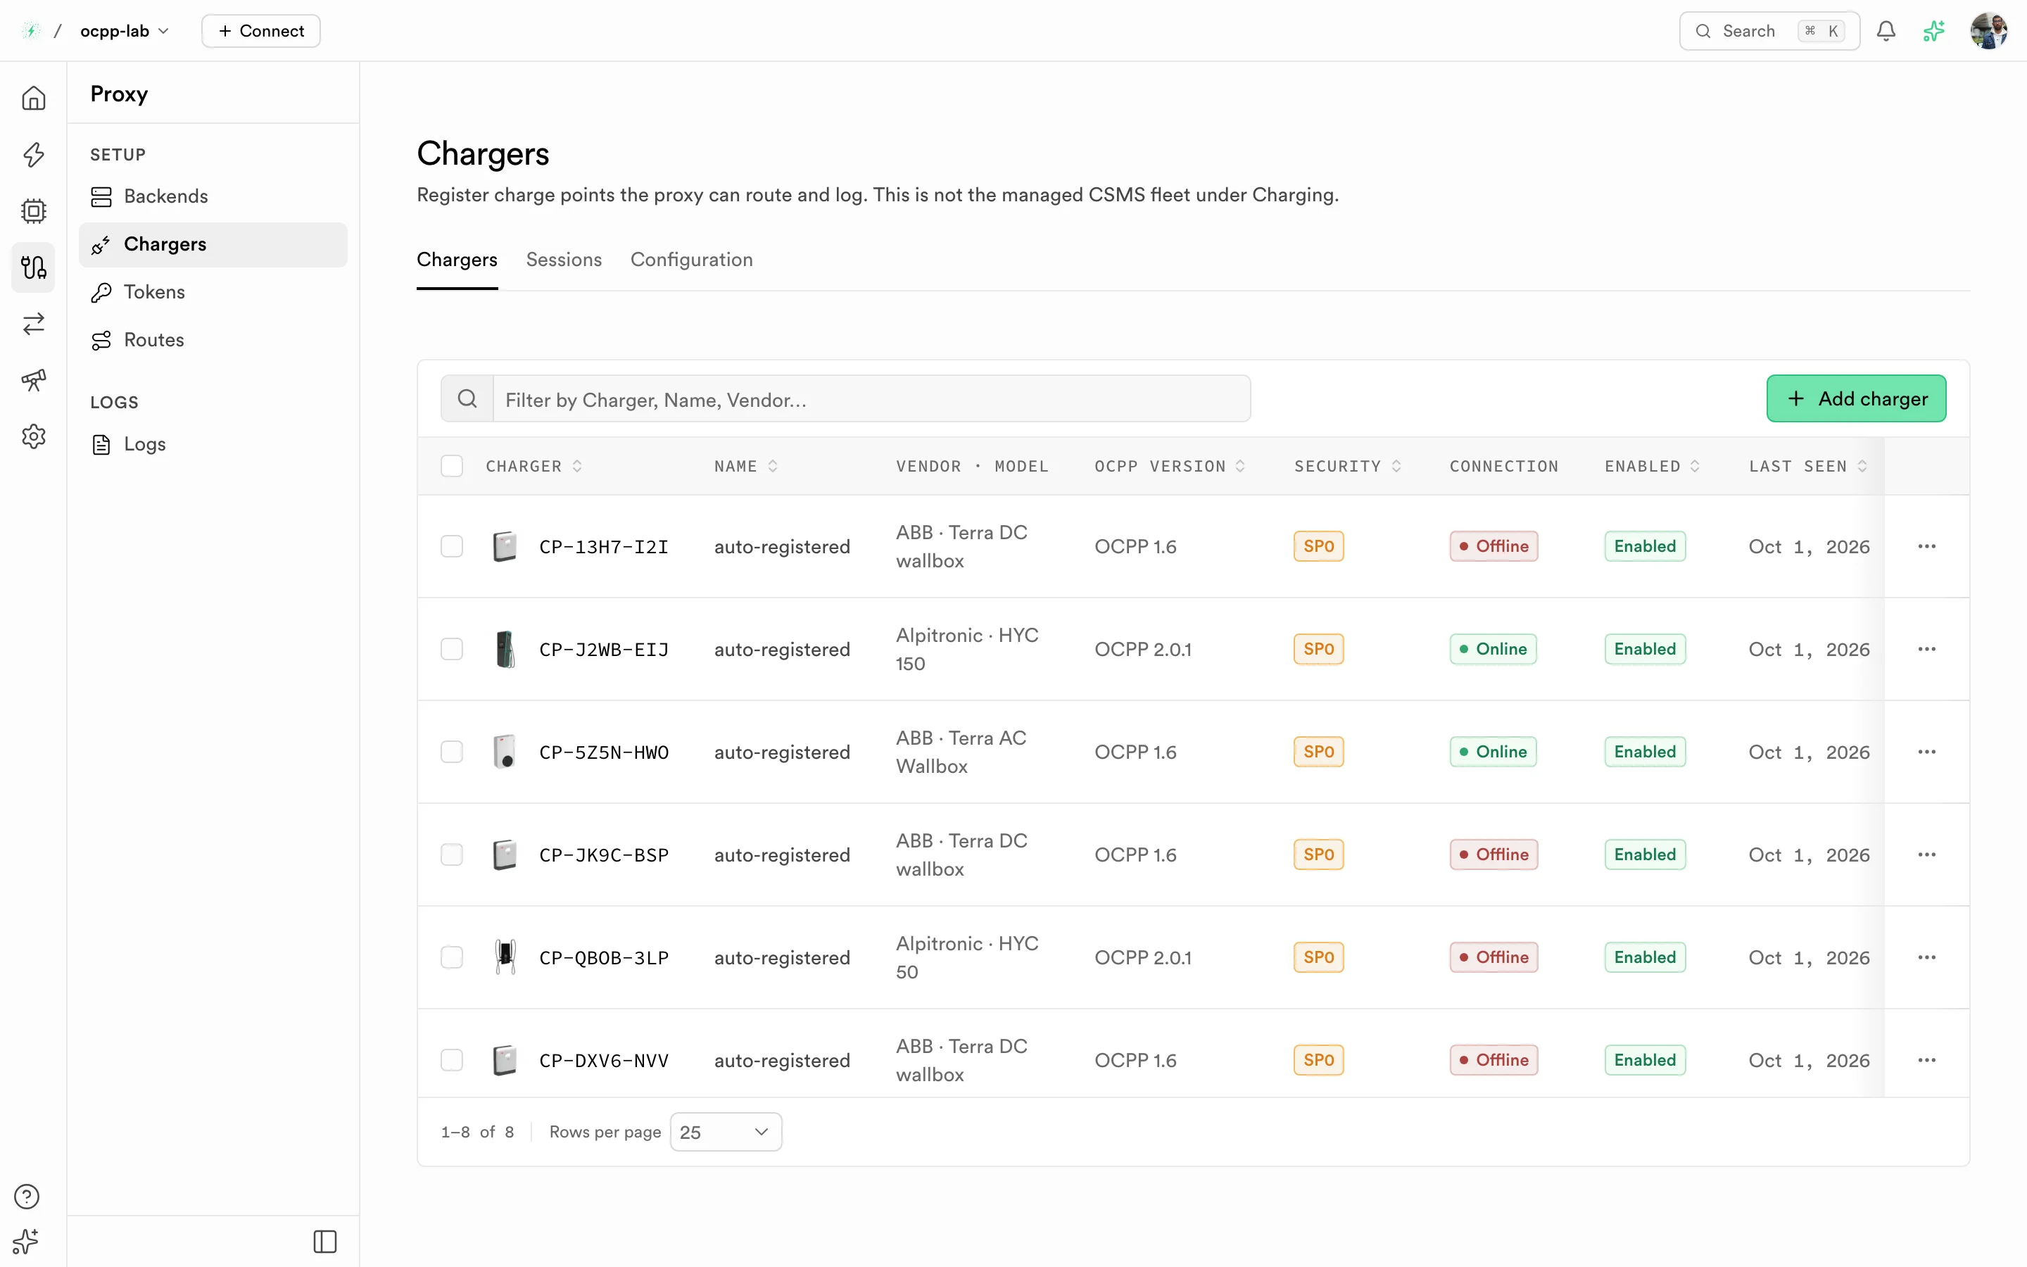Image resolution: width=2027 pixels, height=1267 pixels.
Task: Focus the Filter by Charger input
Action: (x=871, y=399)
